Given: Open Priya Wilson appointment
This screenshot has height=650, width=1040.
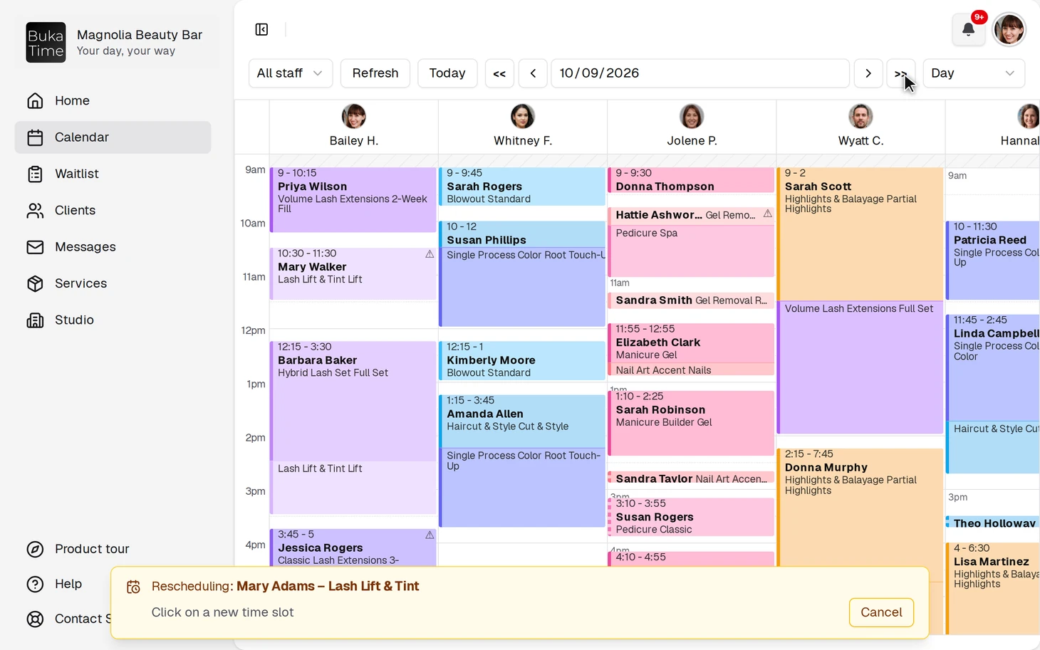Looking at the screenshot, I should tap(353, 200).
